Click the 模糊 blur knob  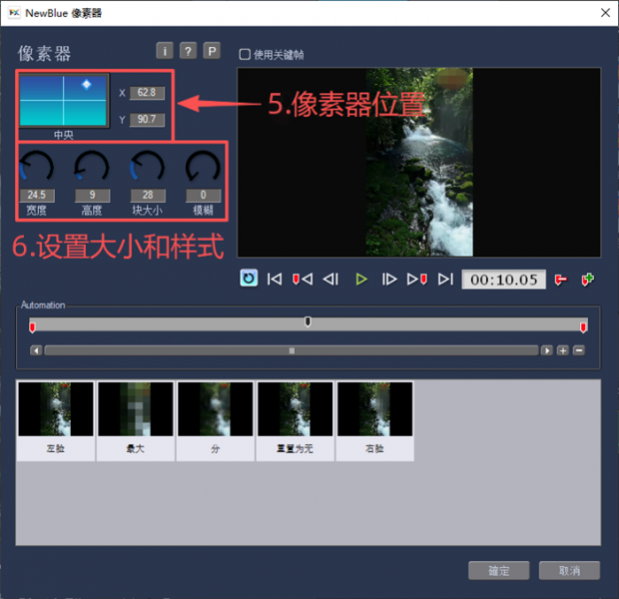(x=203, y=168)
